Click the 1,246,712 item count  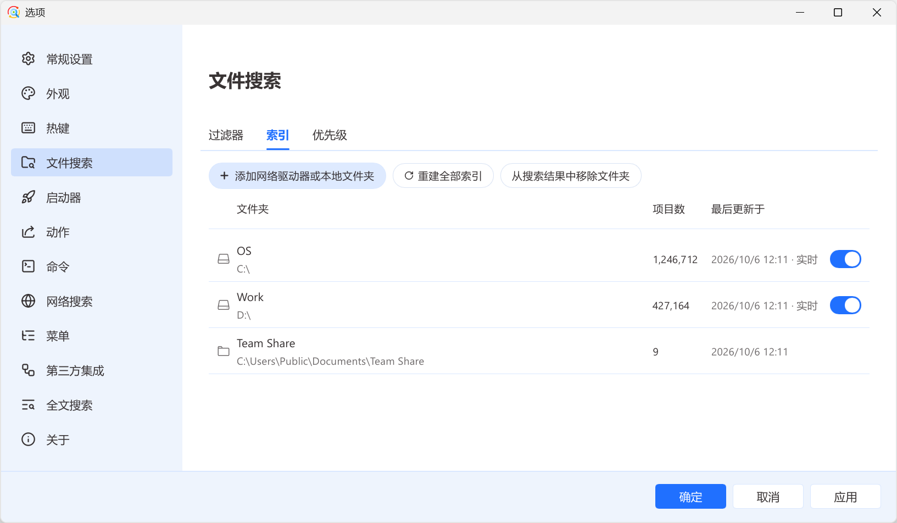click(675, 259)
